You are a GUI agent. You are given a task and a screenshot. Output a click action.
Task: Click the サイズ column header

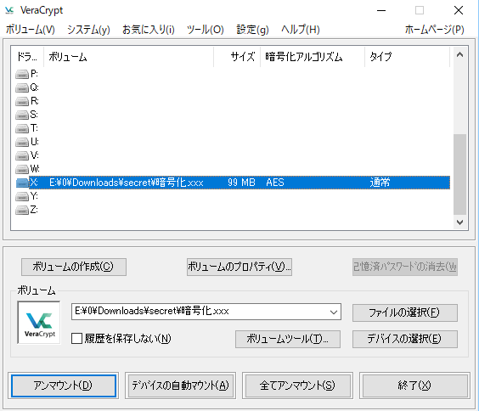[237, 57]
